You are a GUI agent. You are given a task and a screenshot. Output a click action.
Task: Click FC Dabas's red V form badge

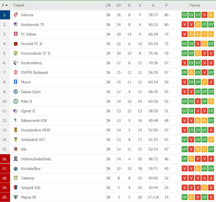click(x=185, y=34)
